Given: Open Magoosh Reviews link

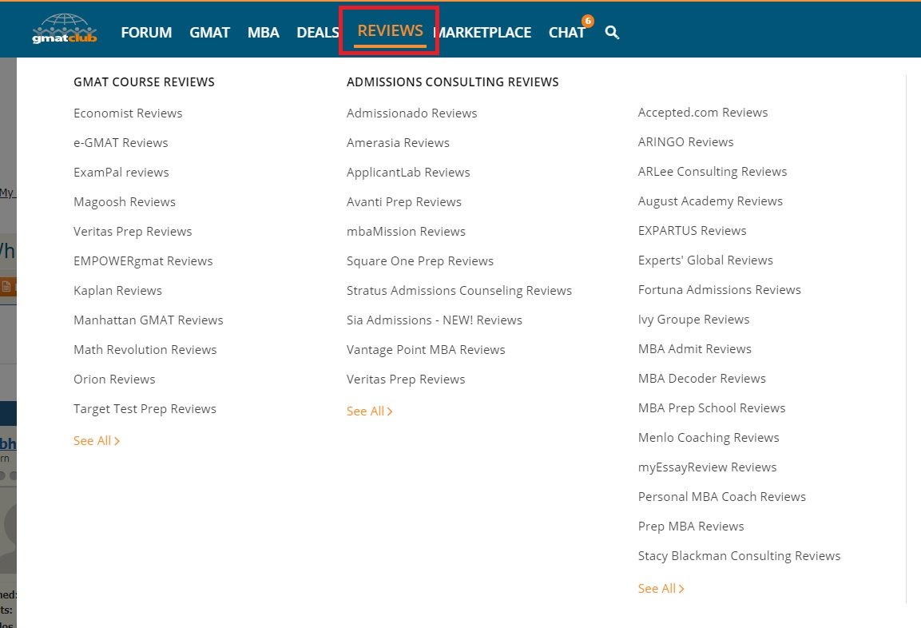Looking at the screenshot, I should (x=125, y=202).
